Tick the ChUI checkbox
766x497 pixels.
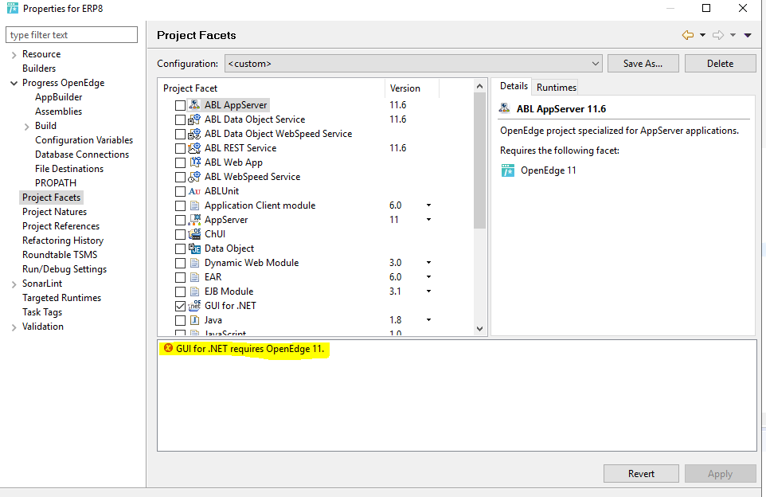click(180, 235)
